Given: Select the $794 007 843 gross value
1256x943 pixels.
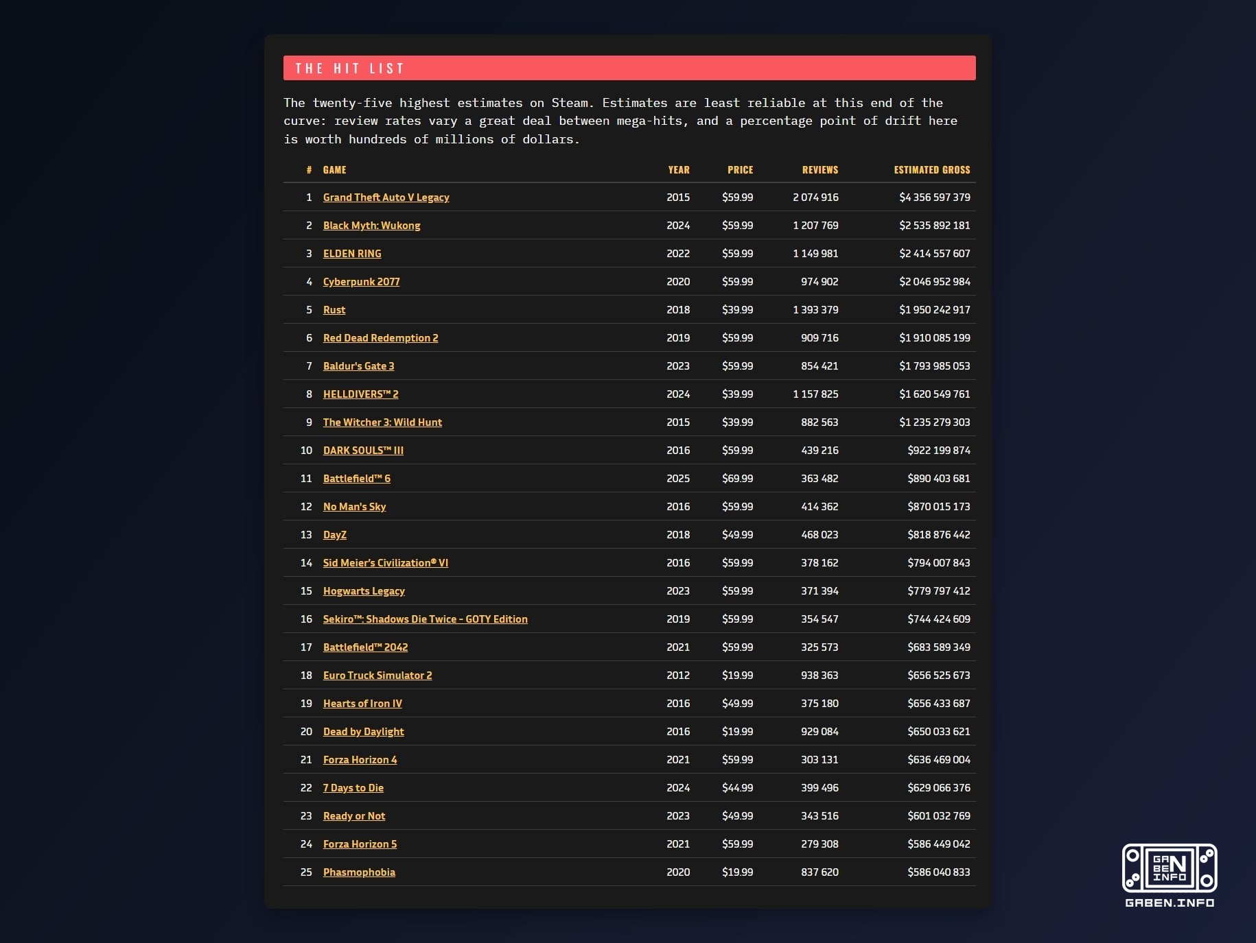Looking at the screenshot, I should [x=939, y=563].
